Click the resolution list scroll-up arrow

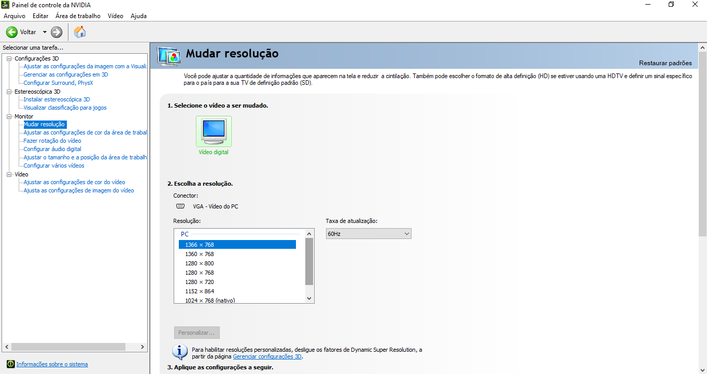pos(309,233)
